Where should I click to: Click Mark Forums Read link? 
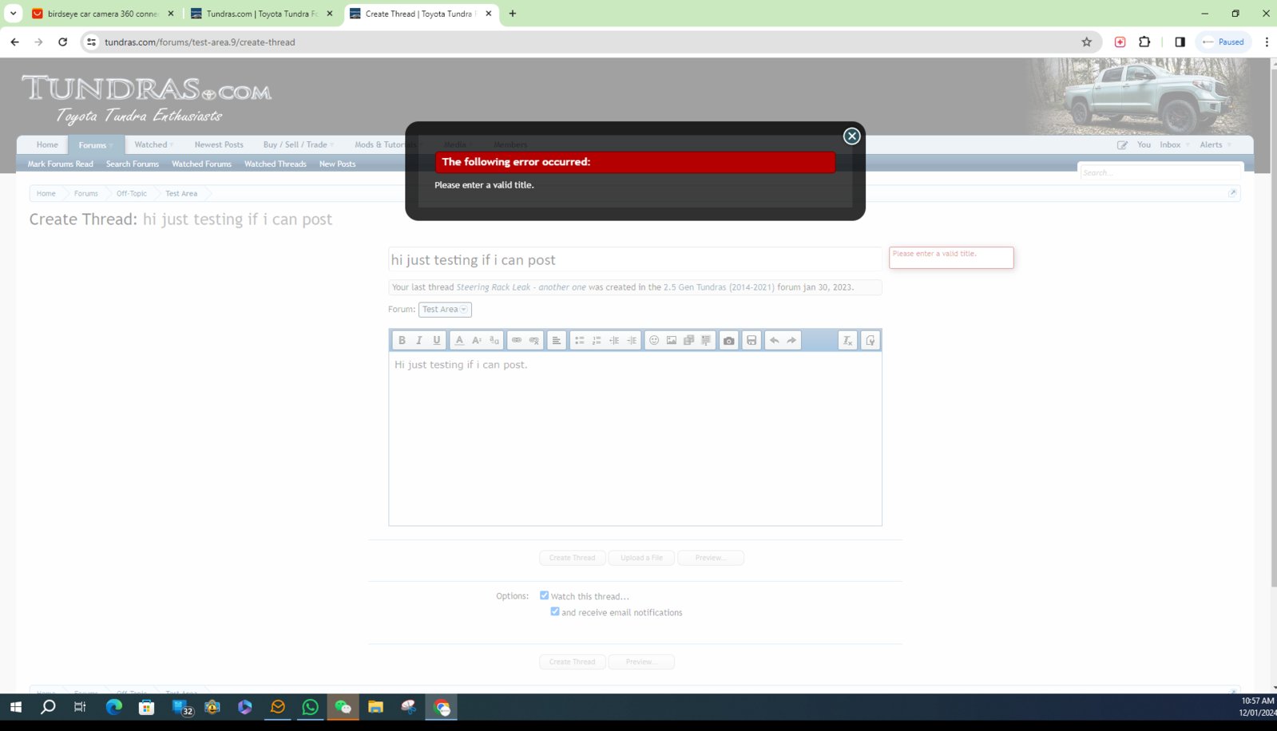pyautogui.click(x=61, y=164)
